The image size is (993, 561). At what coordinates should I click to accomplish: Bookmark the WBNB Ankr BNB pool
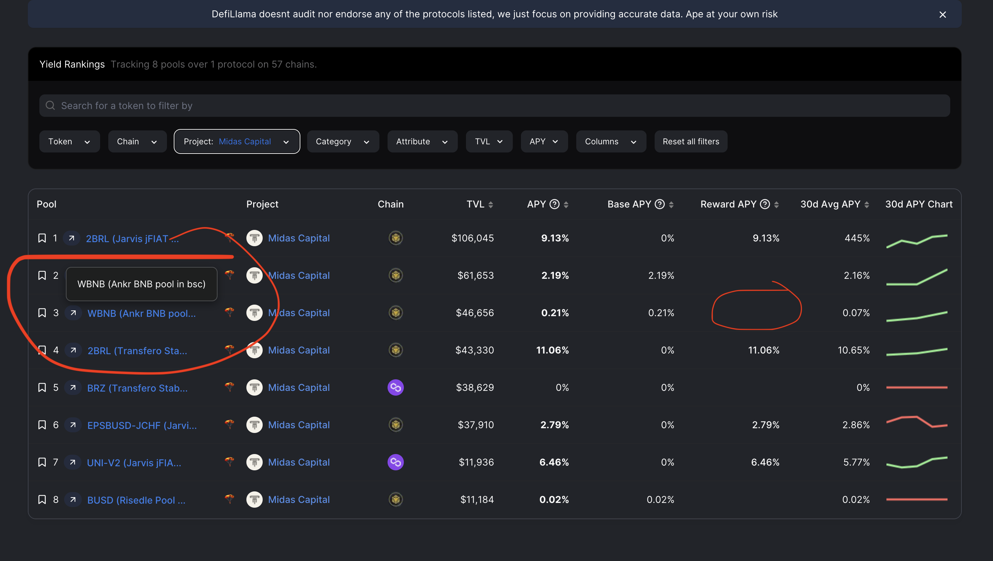pos(42,312)
